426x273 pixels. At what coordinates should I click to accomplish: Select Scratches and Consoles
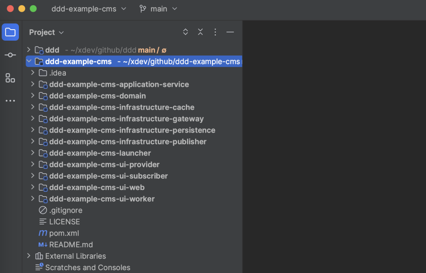pyautogui.click(x=87, y=267)
